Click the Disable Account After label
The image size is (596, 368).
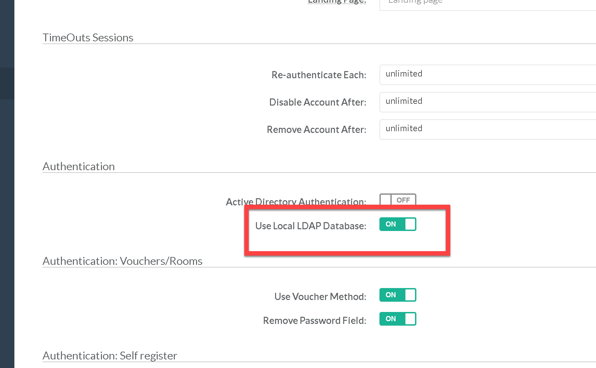pos(318,102)
